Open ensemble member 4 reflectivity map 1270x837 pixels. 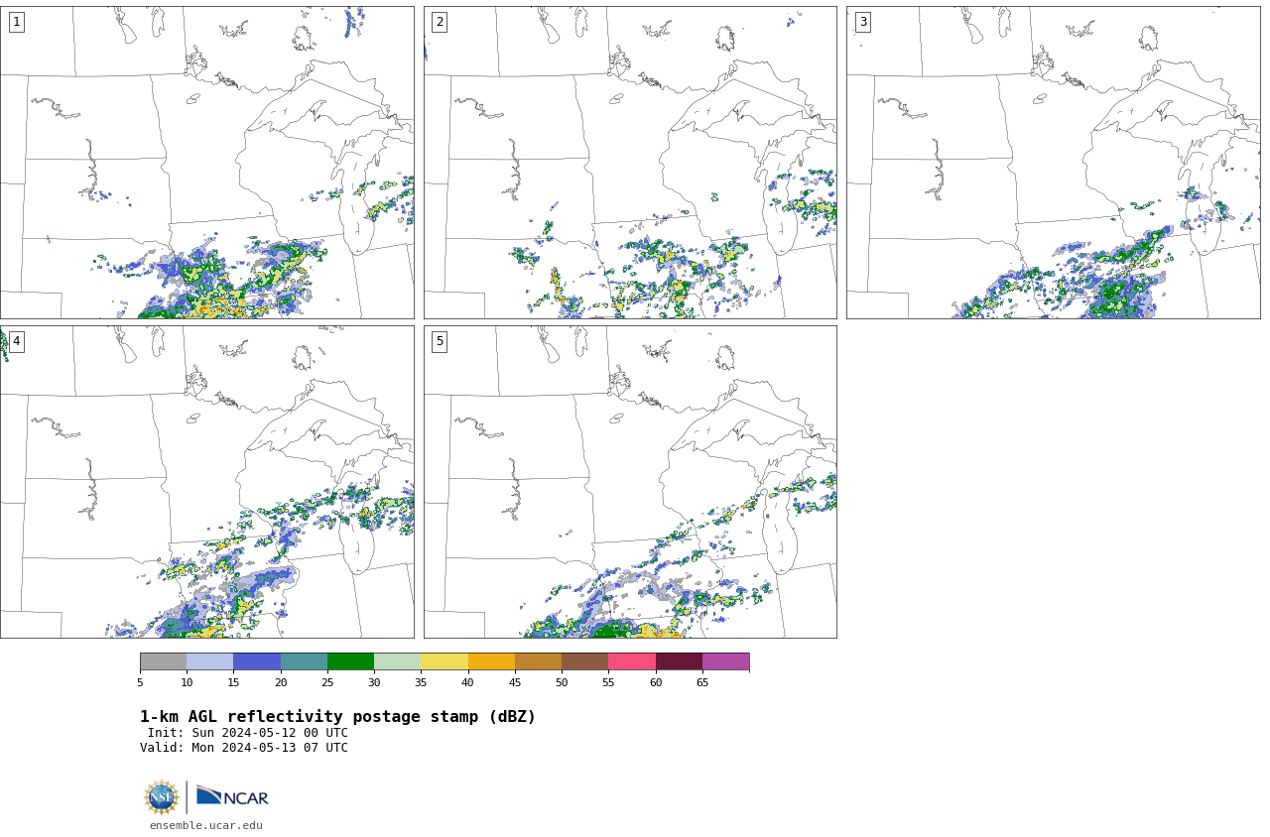click(206, 482)
